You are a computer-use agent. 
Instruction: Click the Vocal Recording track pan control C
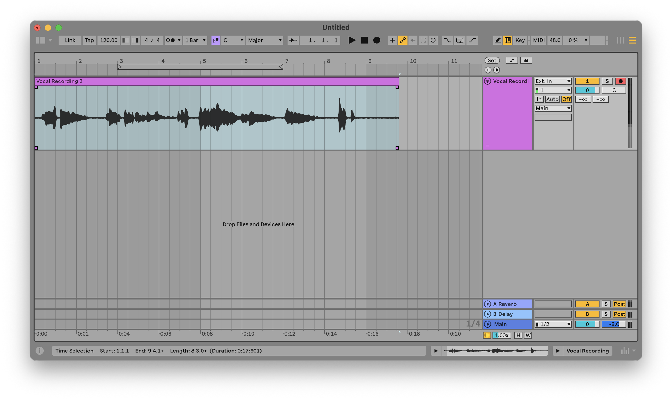coord(614,90)
